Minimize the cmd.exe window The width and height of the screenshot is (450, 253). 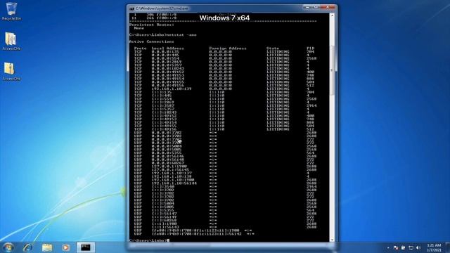pyautogui.click(x=307, y=7)
